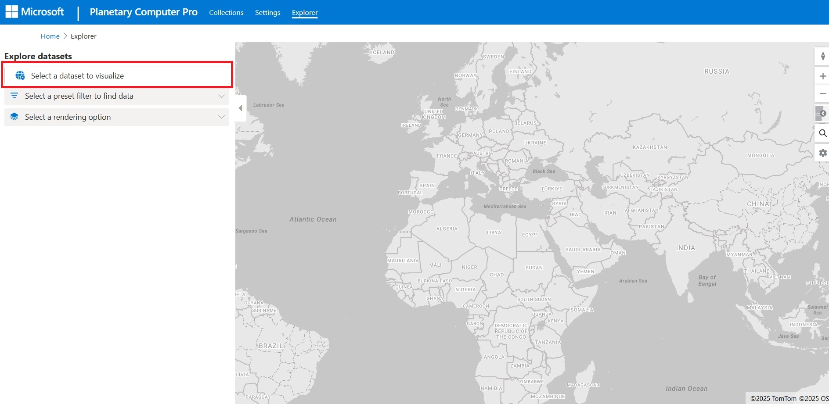Zoom in with the map plus button
This screenshot has width=829, height=404.
click(x=822, y=76)
